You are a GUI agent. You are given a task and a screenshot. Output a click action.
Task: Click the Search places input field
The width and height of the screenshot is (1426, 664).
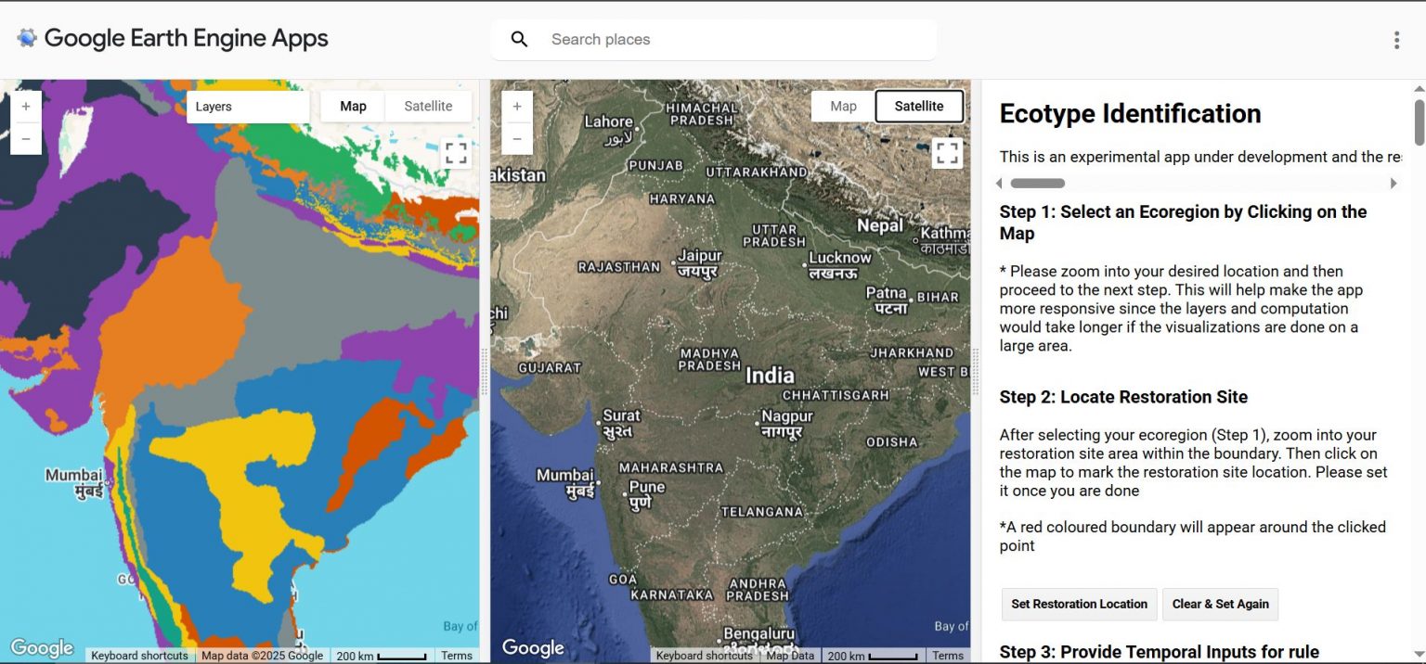click(733, 39)
